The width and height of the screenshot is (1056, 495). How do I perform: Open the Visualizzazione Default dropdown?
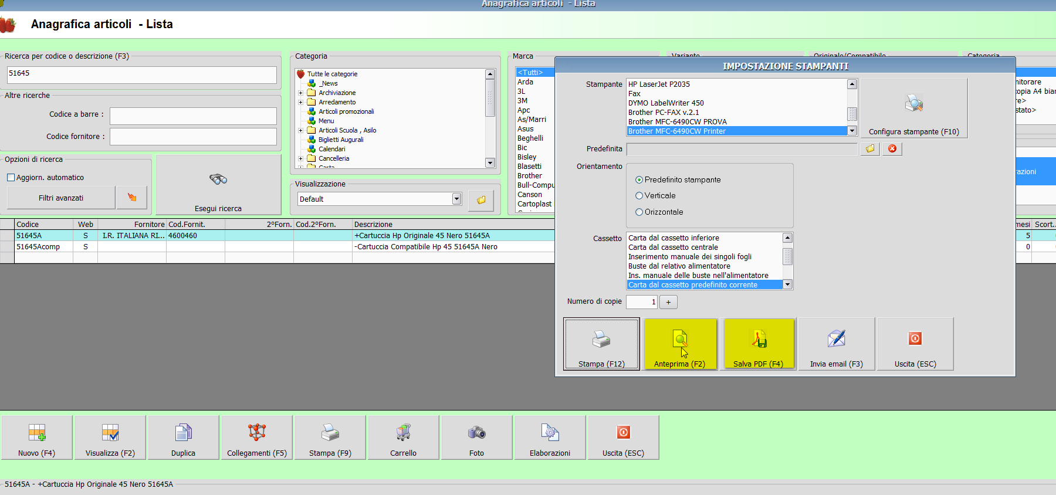456,199
